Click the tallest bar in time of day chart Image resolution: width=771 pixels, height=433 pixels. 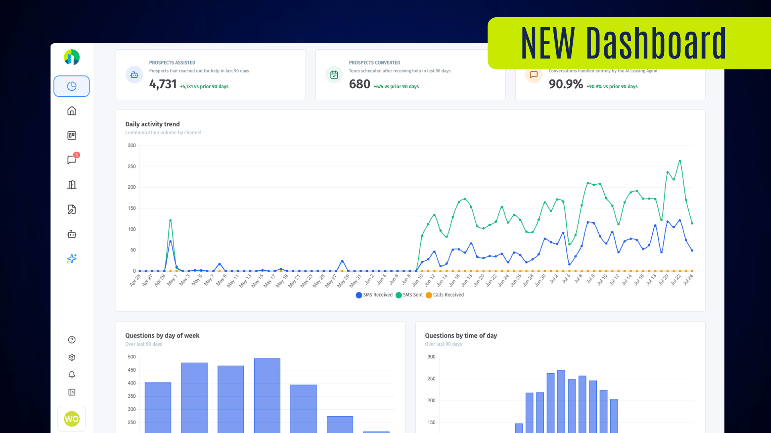click(561, 401)
